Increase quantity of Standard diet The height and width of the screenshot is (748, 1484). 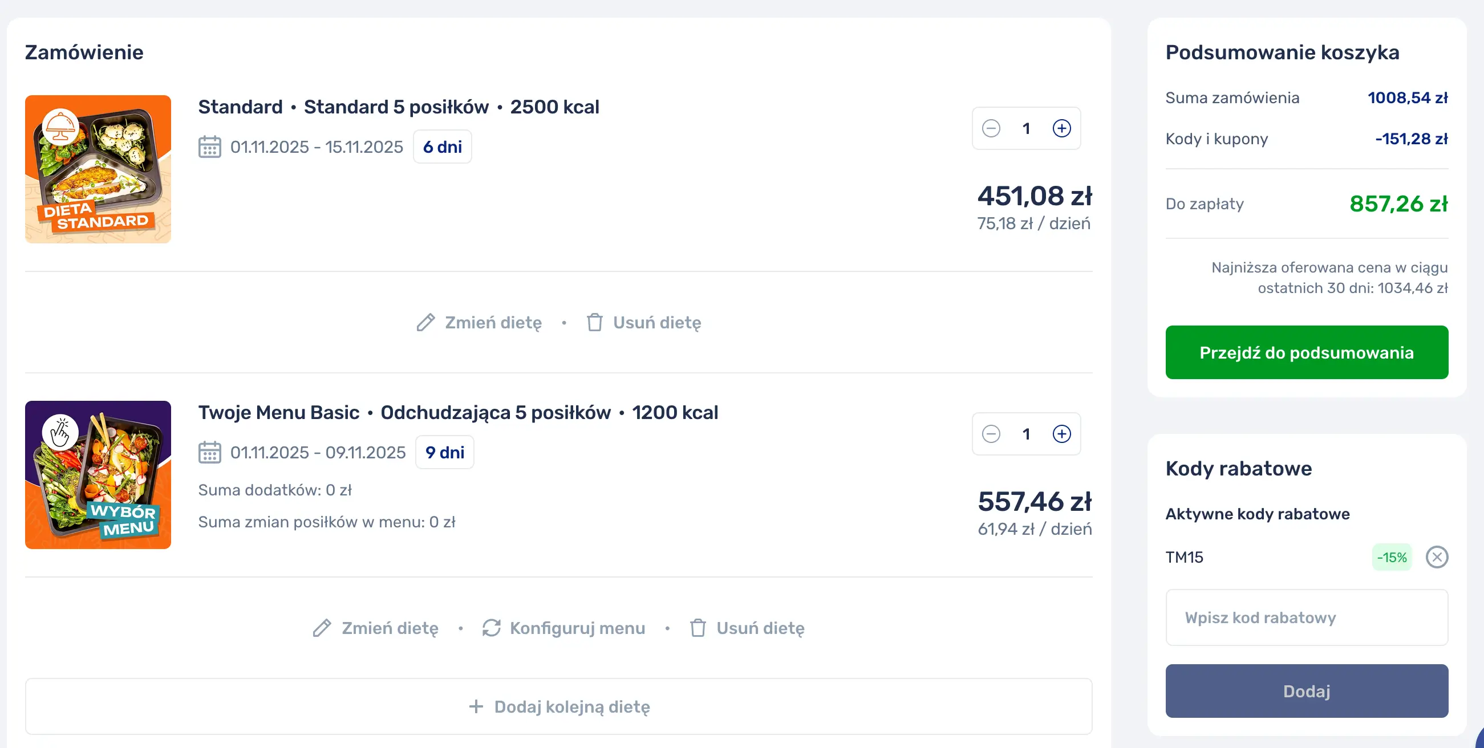point(1061,128)
